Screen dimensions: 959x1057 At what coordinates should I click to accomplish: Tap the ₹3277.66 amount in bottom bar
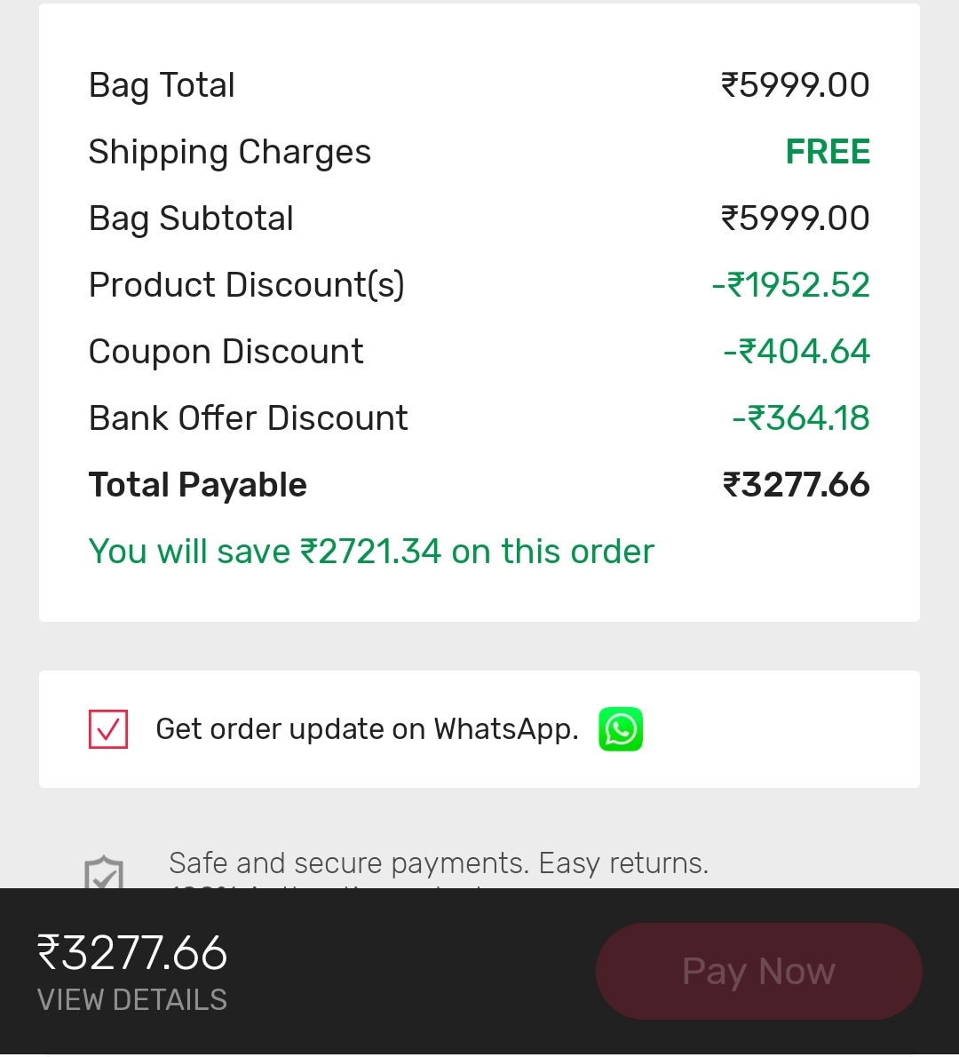click(132, 952)
